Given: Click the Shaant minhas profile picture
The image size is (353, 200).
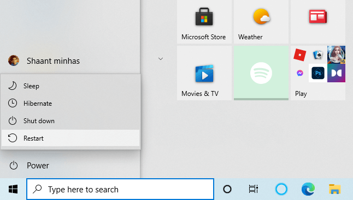Looking at the screenshot, I should tap(14, 60).
